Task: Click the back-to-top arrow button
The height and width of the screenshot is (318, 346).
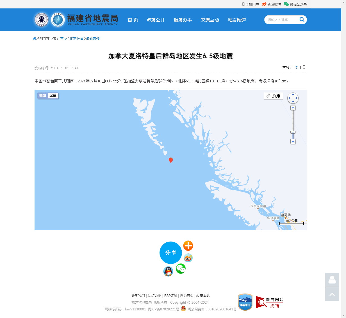Action: click(332, 294)
